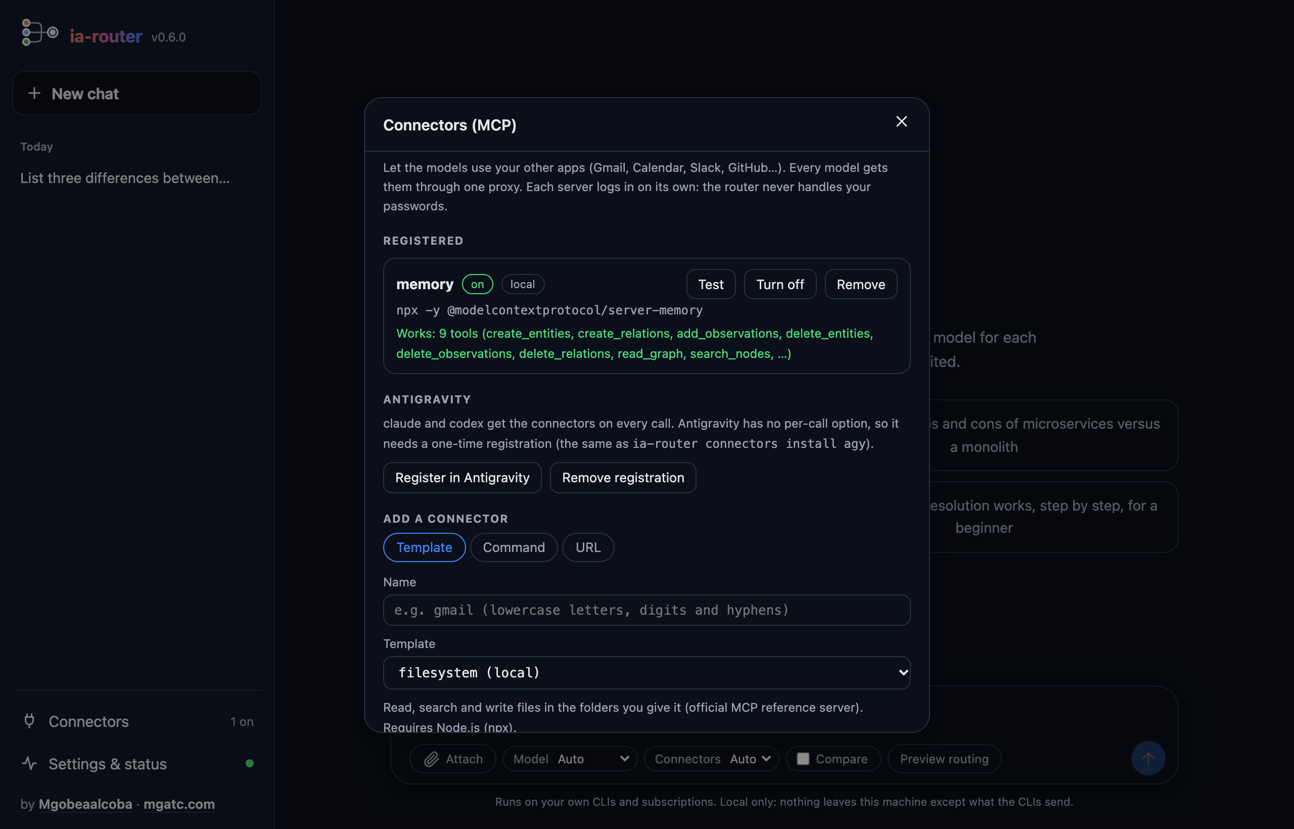The image size is (1294, 829).
Task: Click the paperclip Attach icon
Action: coord(432,759)
